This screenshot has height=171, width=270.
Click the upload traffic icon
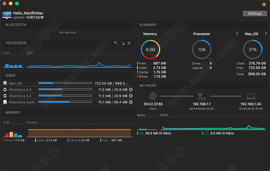[x=207, y=133]
